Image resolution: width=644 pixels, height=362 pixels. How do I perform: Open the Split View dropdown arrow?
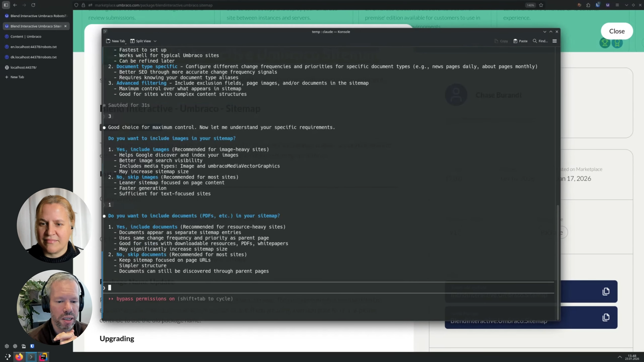[x=155, y=41]
